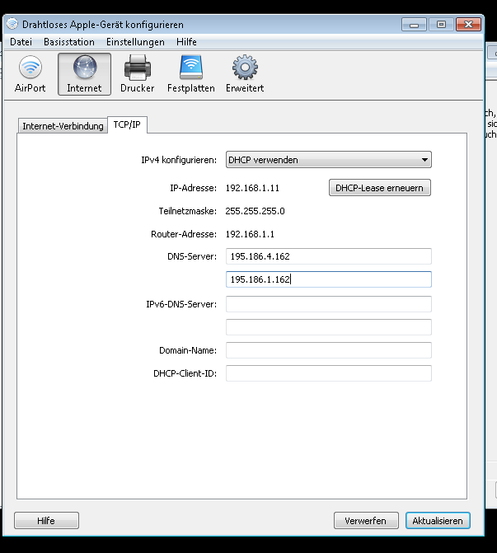Select the TCP/IP tab
The height and width of the screenshot is (553, 497).
click(128, 125)
